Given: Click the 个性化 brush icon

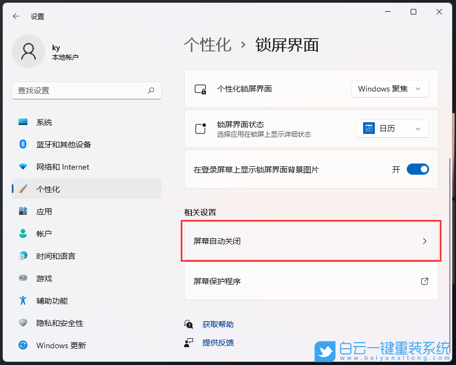Looking at the screenshot, I should click(22, 189).
